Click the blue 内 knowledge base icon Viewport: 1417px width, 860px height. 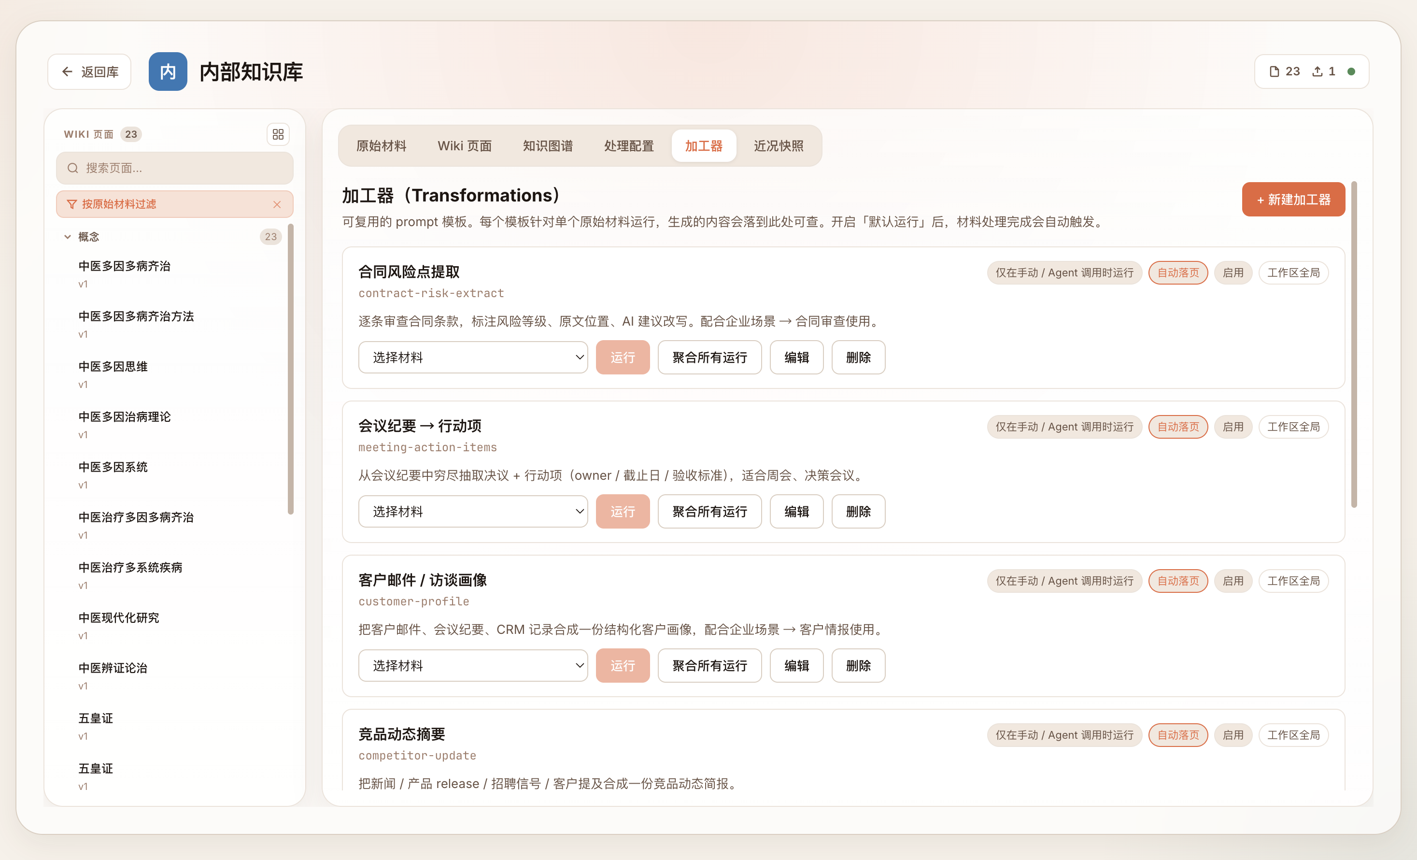[x=168, y=72]
